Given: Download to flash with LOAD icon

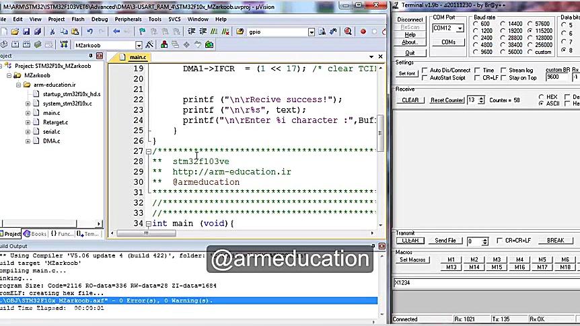Looking at the screenshot, I should (64, 45).
